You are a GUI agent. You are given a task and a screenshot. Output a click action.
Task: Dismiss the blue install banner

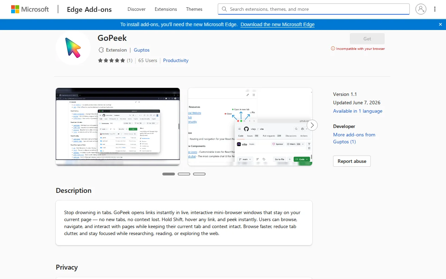440,24
